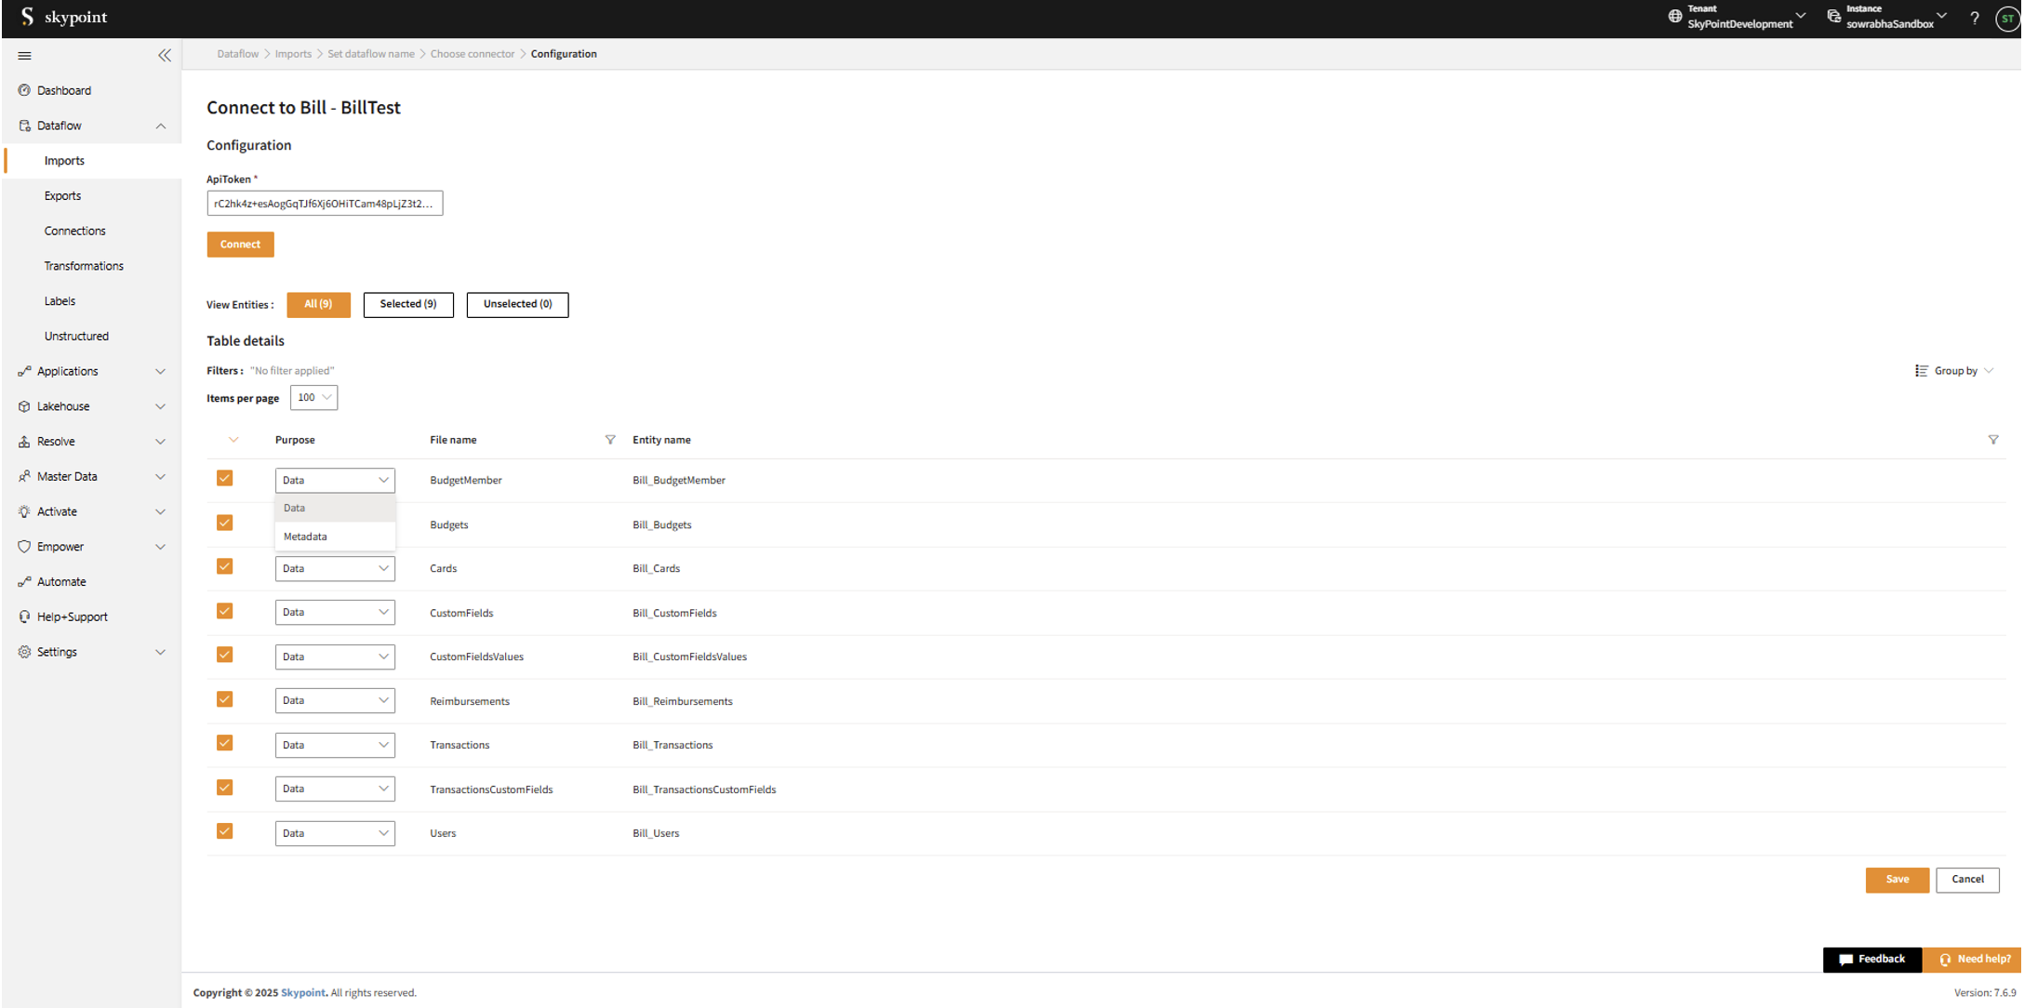
Task: Expand the Lakehouse sidebar section
Action: [160, 406]
